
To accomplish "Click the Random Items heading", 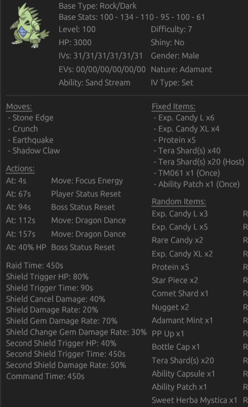I will 179,201.
